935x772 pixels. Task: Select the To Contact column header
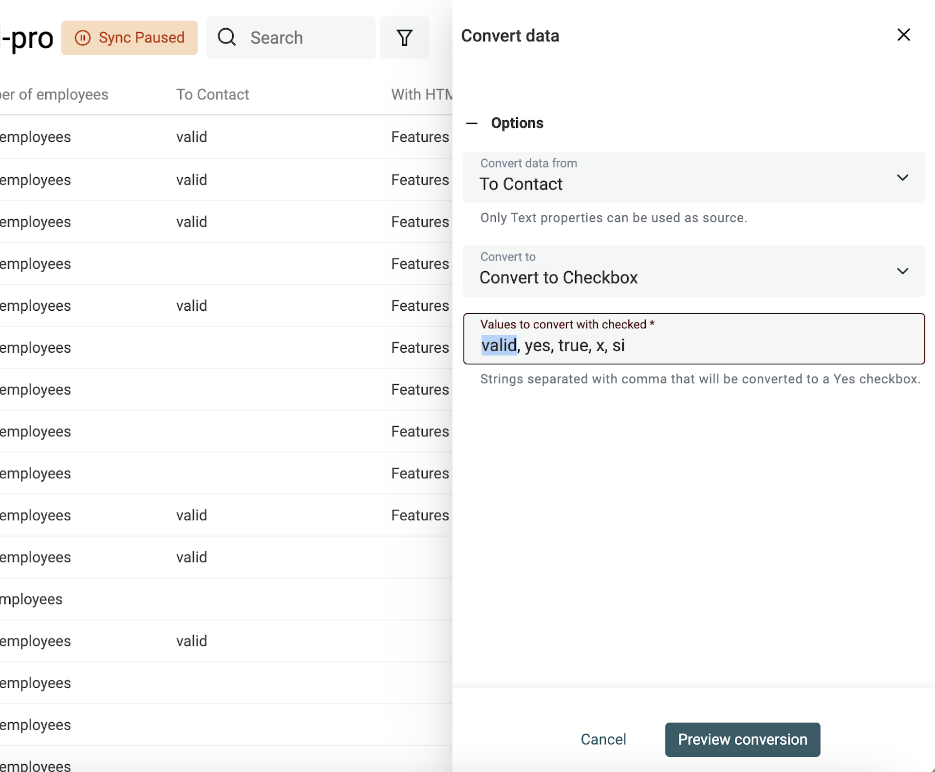pos(213,94)
